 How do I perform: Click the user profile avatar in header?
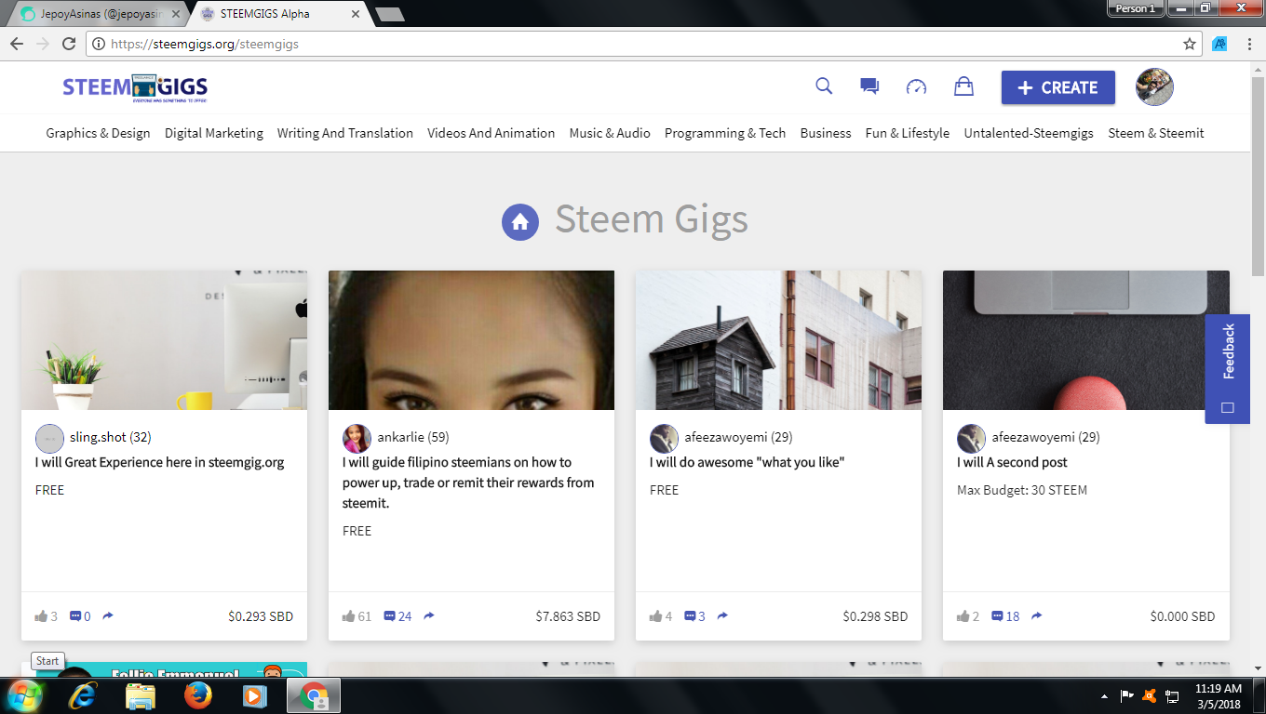tap(1154, 86)
